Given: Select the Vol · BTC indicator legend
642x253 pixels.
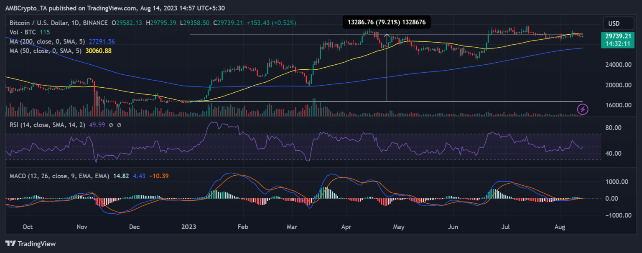Looking at the screenshot, I should pos(25,32).
